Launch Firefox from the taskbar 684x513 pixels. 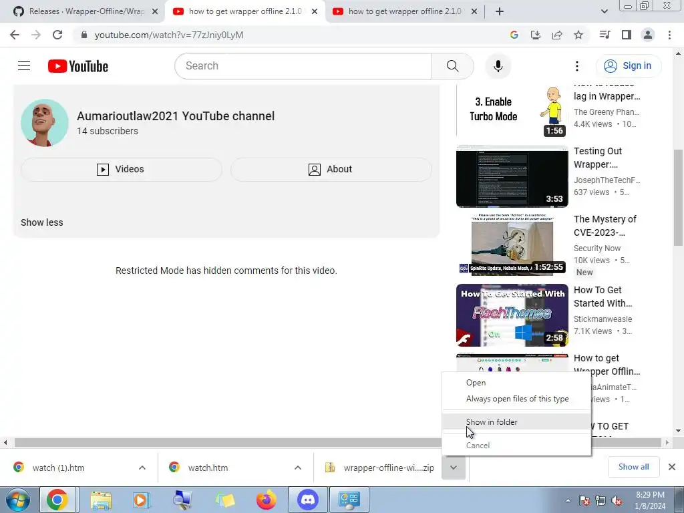tap(266, 500)
